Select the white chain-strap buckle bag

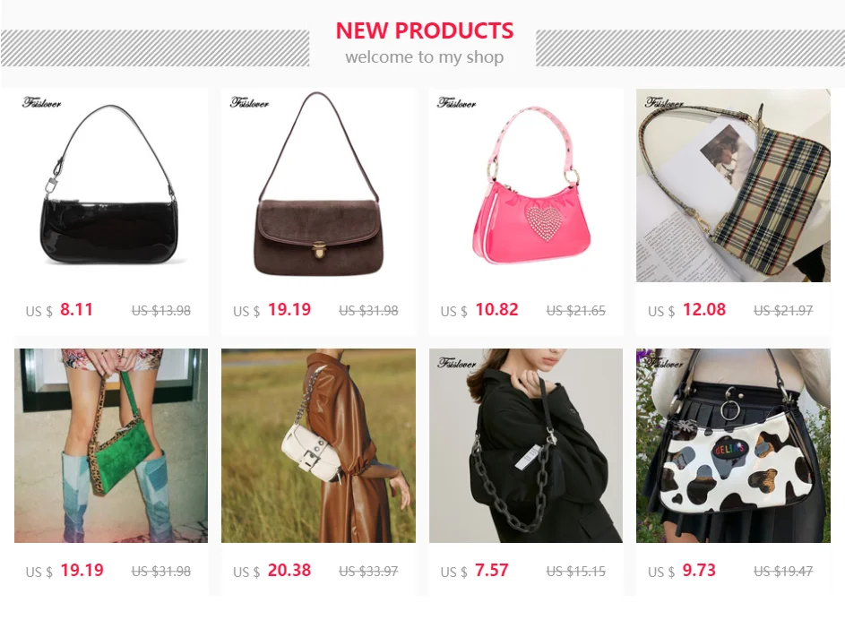[x=318, y=445]
